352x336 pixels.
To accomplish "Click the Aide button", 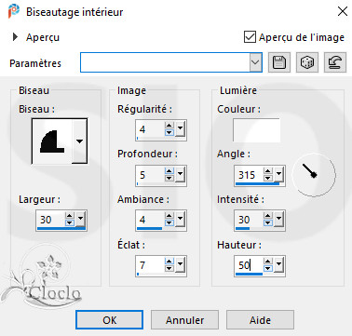I will (260, 320).
